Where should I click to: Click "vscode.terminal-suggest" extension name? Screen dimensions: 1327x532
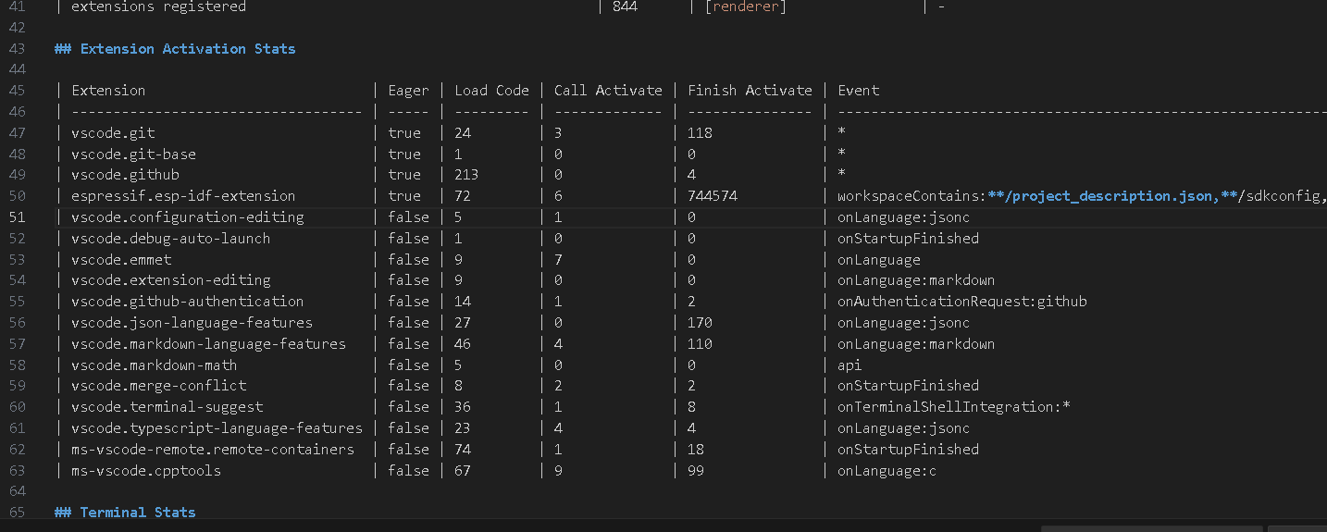(167, 406)
